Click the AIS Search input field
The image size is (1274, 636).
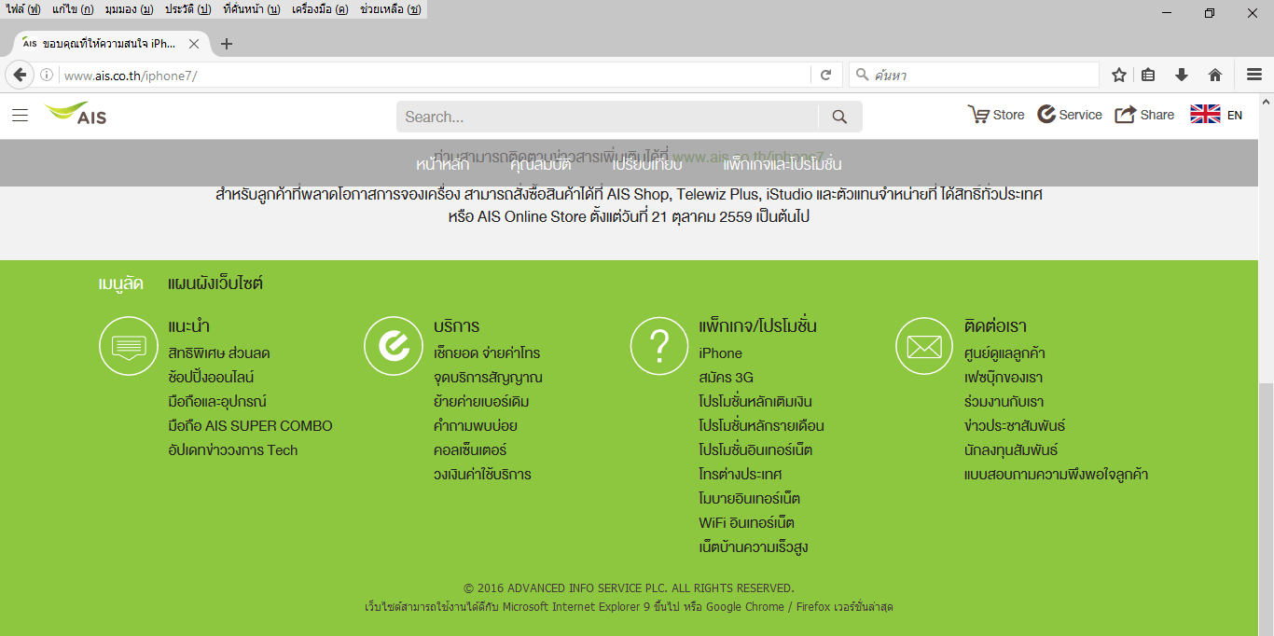607,117
